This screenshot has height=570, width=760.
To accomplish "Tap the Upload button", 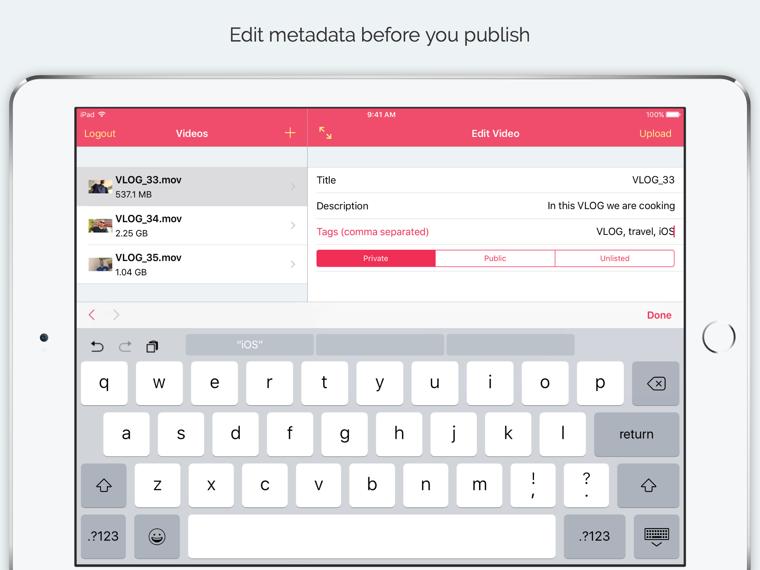I will (655, 134).
